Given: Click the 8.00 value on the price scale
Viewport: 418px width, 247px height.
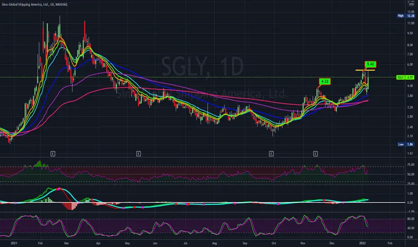Looking at the screenshot, I should click(410, 45).
